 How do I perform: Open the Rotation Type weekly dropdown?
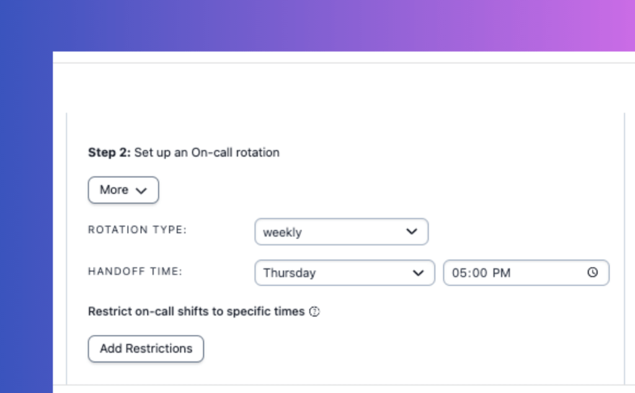341,232
